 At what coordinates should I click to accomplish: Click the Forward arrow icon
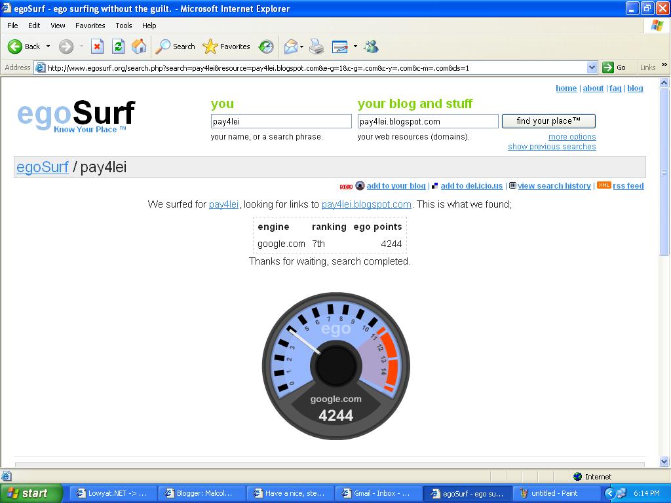coord(66,47)
